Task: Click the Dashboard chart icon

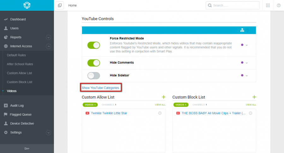Action: (6, 19)
